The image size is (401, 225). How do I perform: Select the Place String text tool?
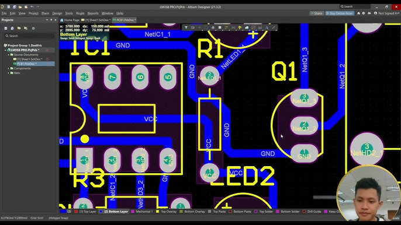267,27
